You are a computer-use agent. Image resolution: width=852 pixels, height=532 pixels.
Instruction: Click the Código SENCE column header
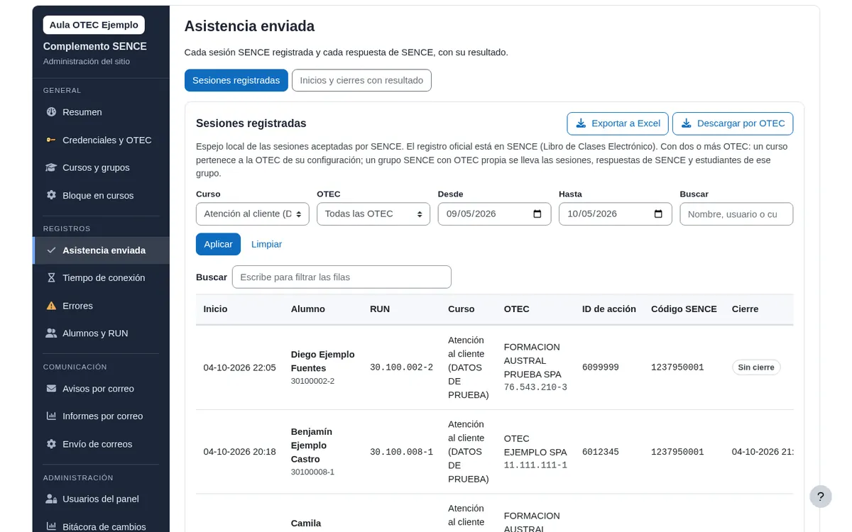point(684,309)
